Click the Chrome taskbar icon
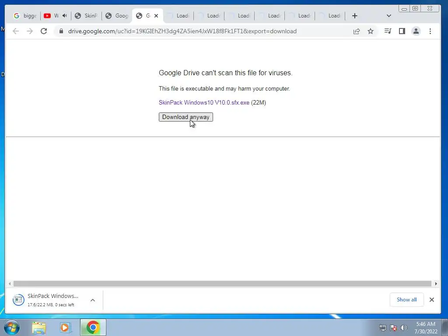 coord(93,327)
